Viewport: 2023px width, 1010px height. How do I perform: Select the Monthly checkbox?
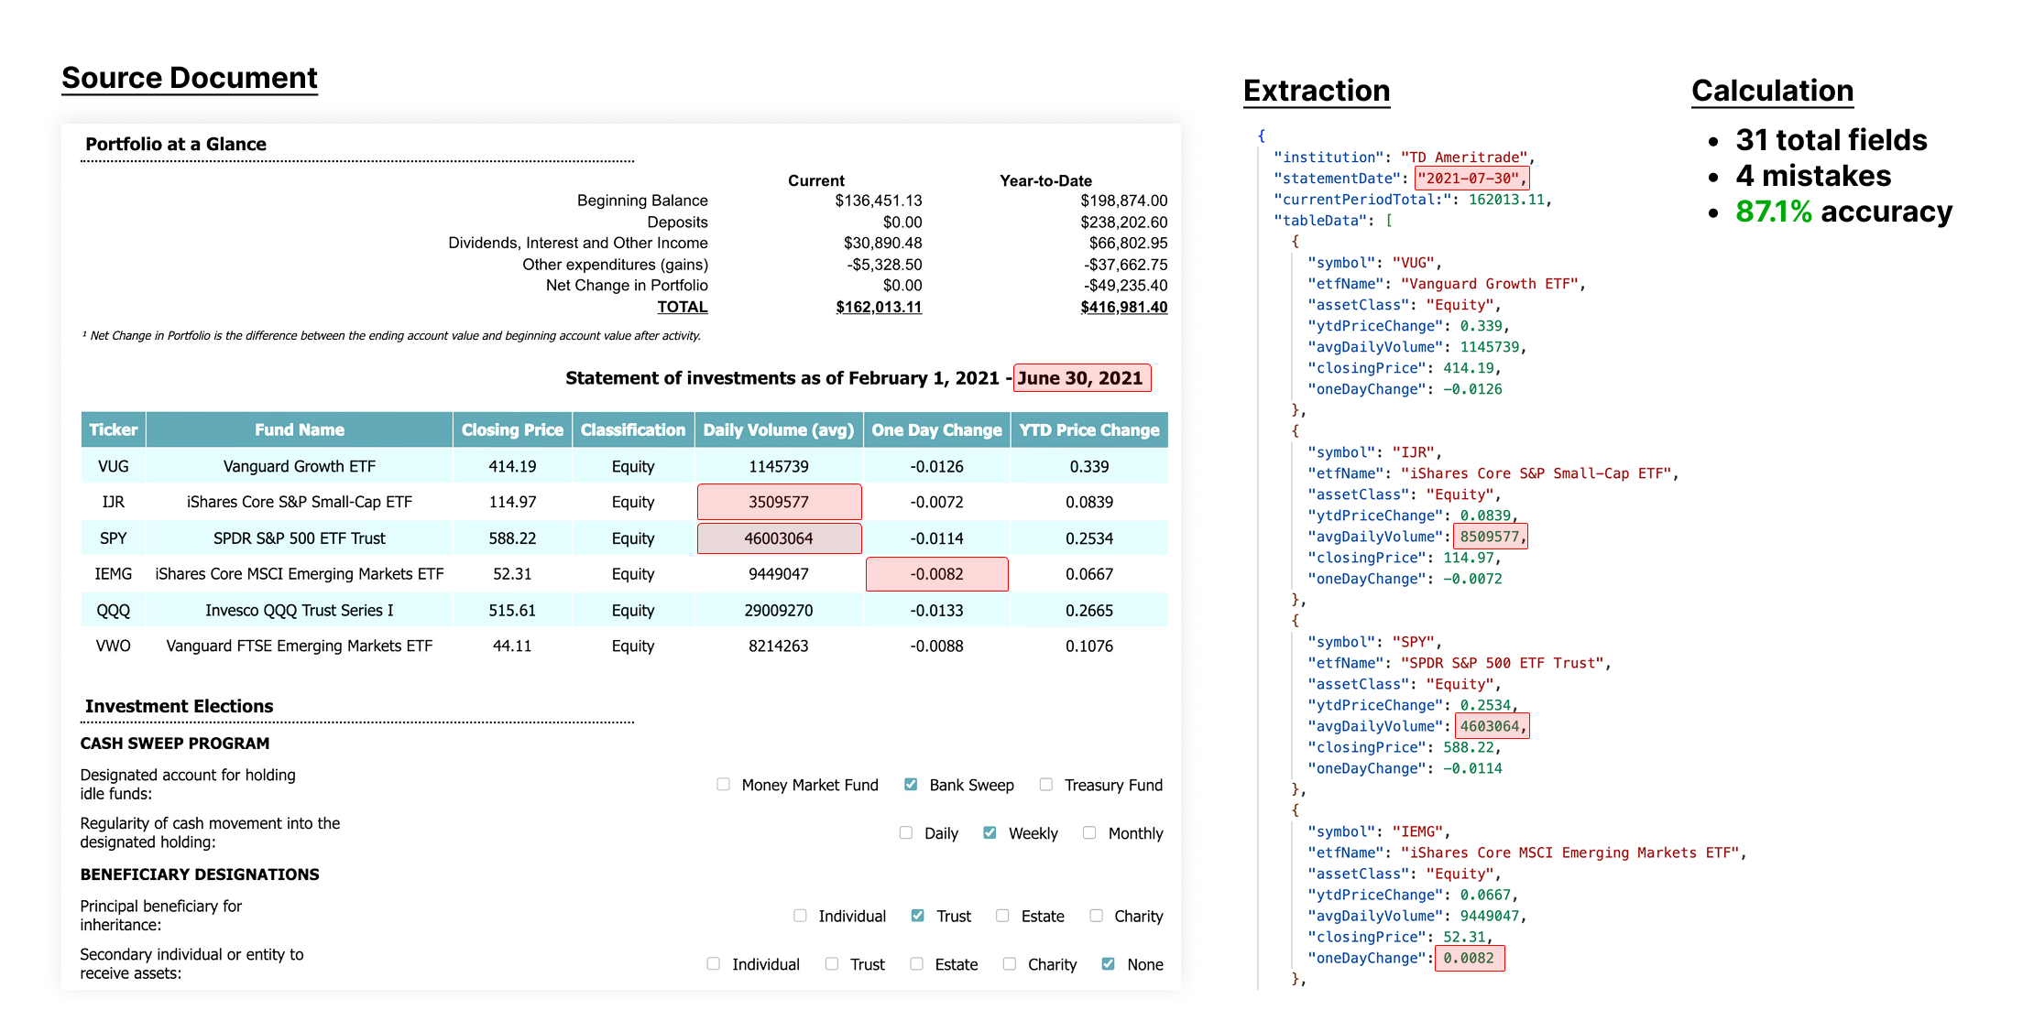point(1089,833)
